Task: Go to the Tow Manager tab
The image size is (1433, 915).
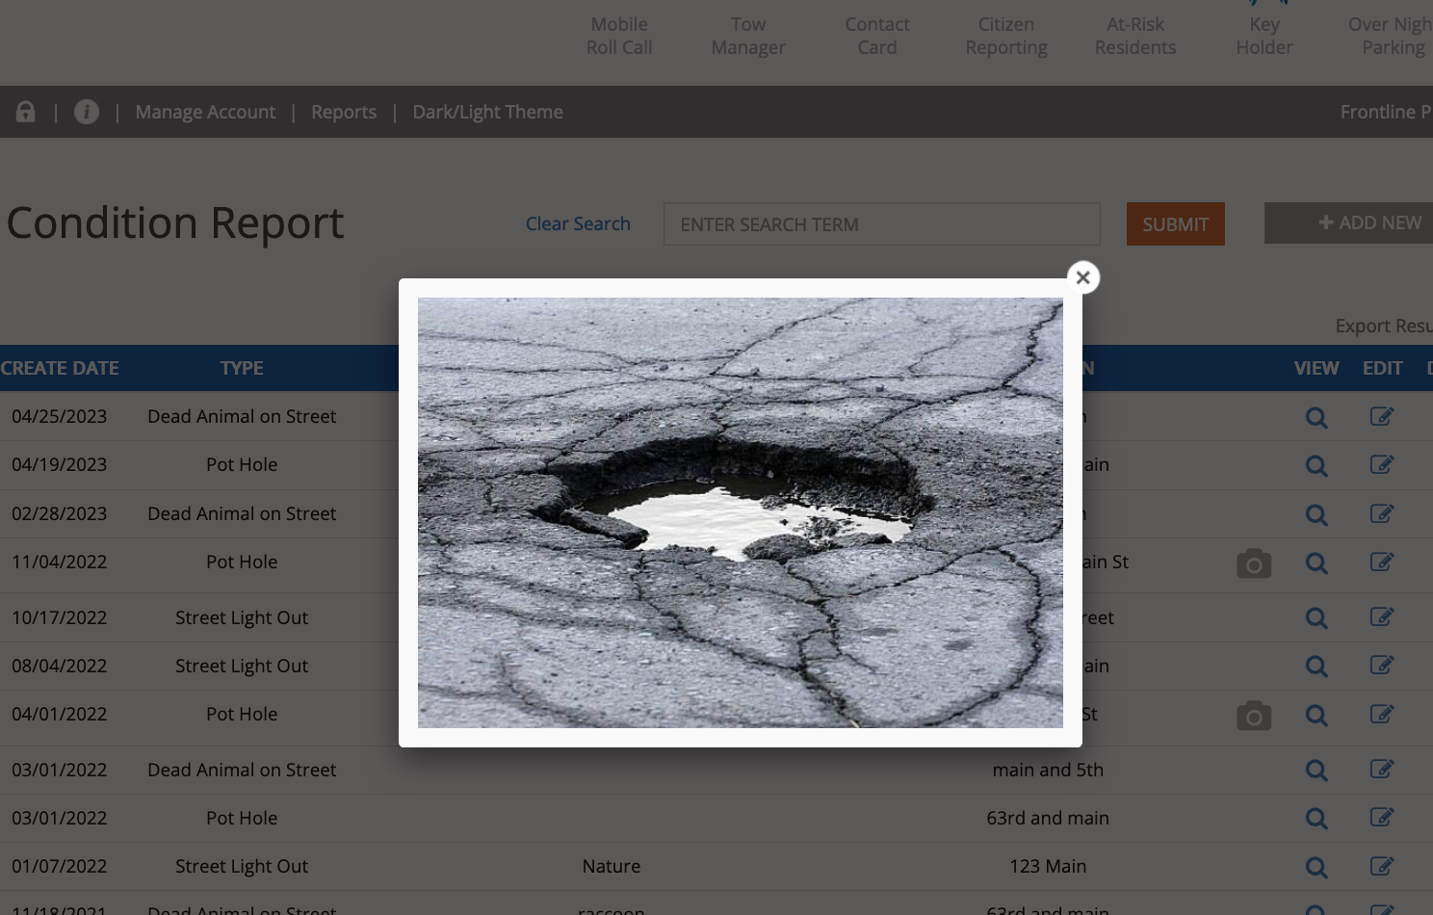Action: [748, 36]
